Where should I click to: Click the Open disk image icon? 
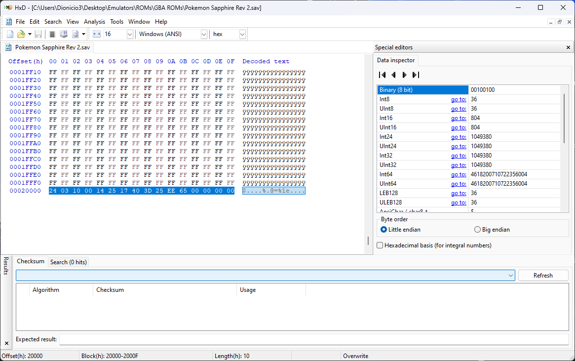[75, 34]
